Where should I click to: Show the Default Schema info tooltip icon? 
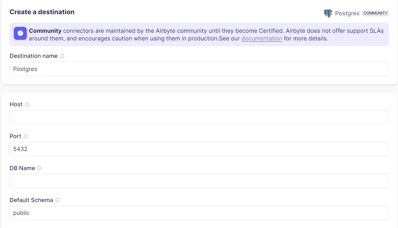[x=57, y=200]
